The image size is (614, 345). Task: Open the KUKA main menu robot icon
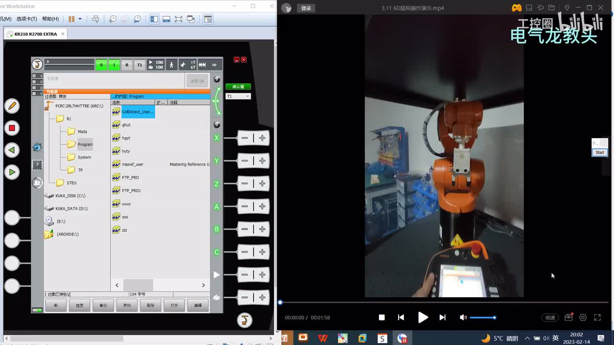pyautogui.click(x=37, y=64)
